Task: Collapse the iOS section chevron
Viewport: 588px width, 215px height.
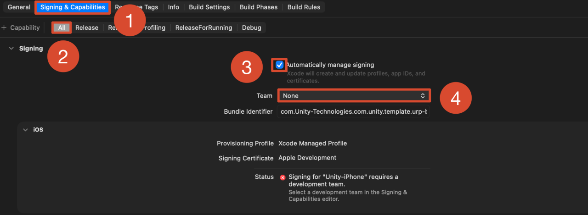Action: coord(26,130)
